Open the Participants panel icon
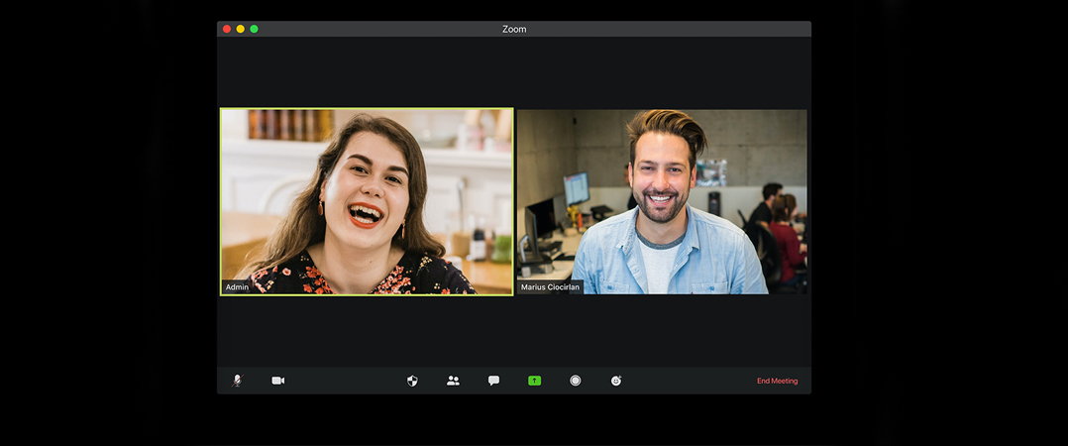This screenshot has height=446, width=1068. [453, 381]
